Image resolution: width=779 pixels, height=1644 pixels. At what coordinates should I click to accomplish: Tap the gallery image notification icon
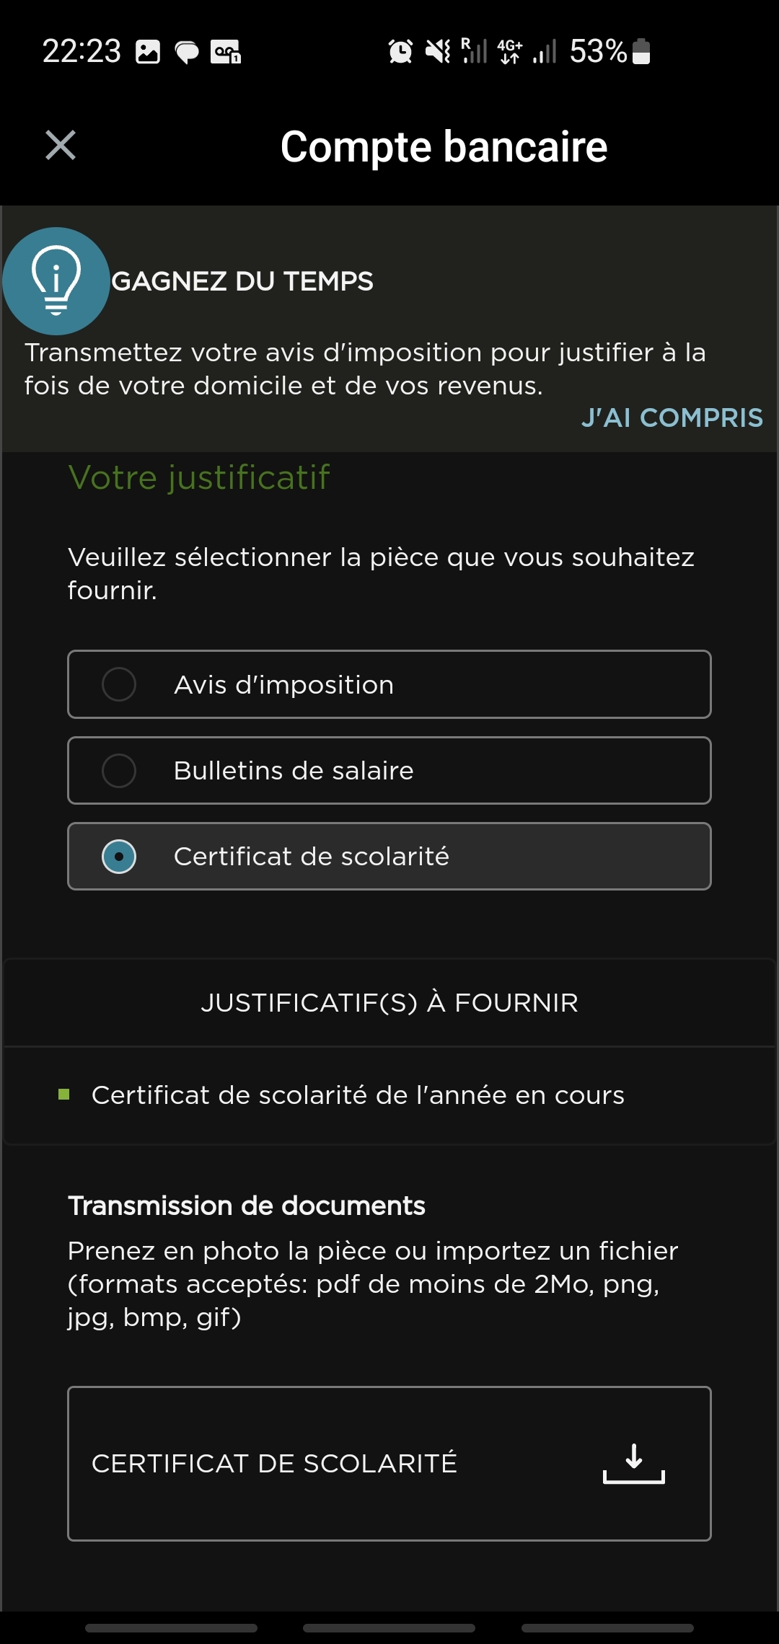tap(148, 52)
